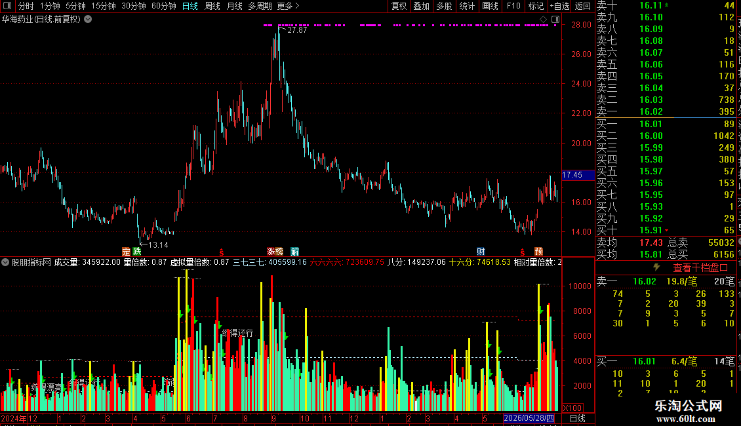Click the 返回 back button
The height and width of the screenshot is (426, 741).
click(x=583, y=6)
